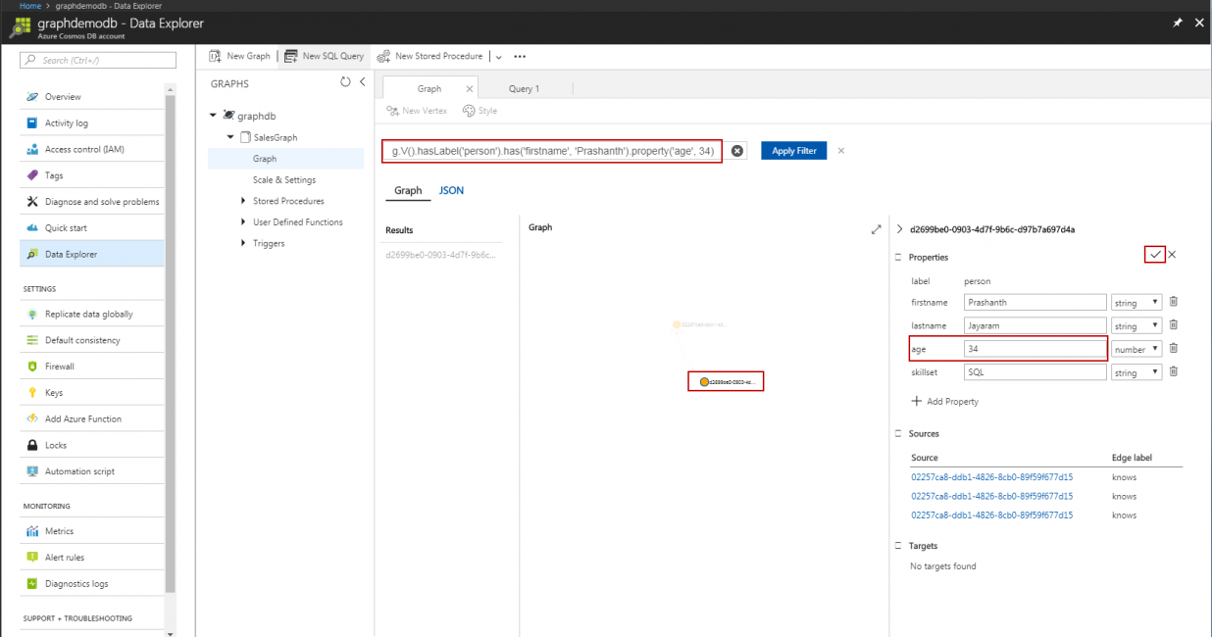Open the skillset type dropdown

click(x=1136, y=372)
